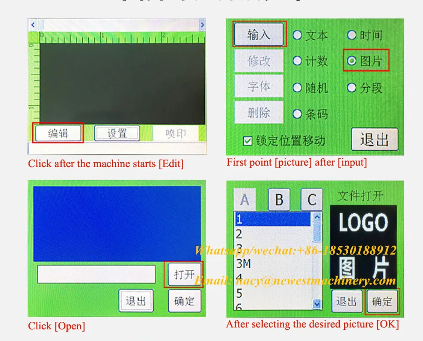Image resolution: width=423 pixels, height=341 pixels.
Task: Select file "5" in the list
Action: pos(272,293)
